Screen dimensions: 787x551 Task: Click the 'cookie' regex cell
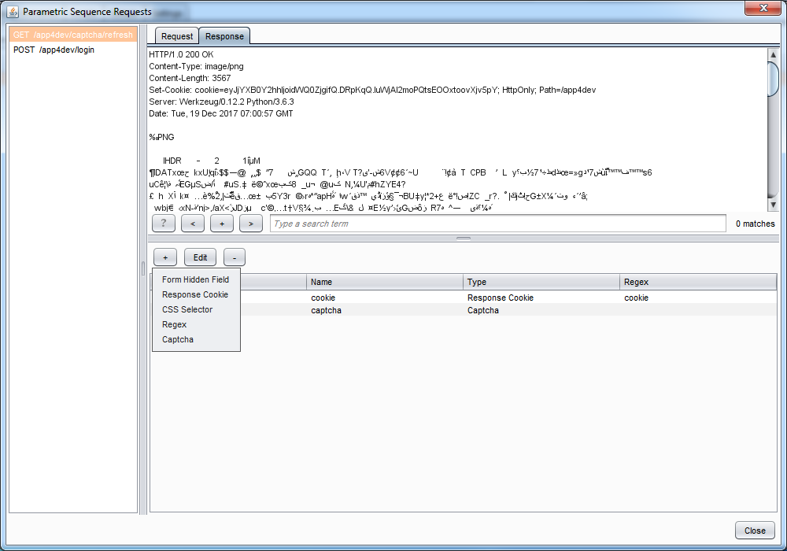click(x=698, y=298)
